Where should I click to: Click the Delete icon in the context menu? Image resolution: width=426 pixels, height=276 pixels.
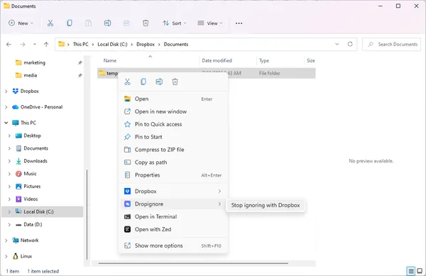(175, 82)
